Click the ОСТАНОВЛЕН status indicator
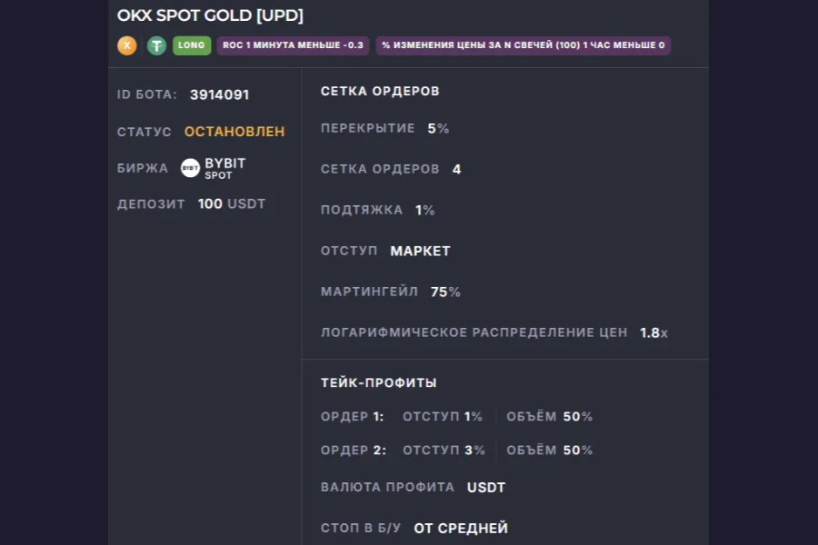This screenshot has width=818, height=545. [234, 131]
